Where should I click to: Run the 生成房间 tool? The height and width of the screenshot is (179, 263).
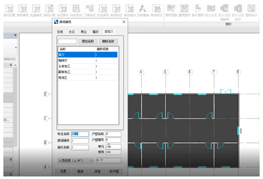pyautogui.click(x=103, y=11)
